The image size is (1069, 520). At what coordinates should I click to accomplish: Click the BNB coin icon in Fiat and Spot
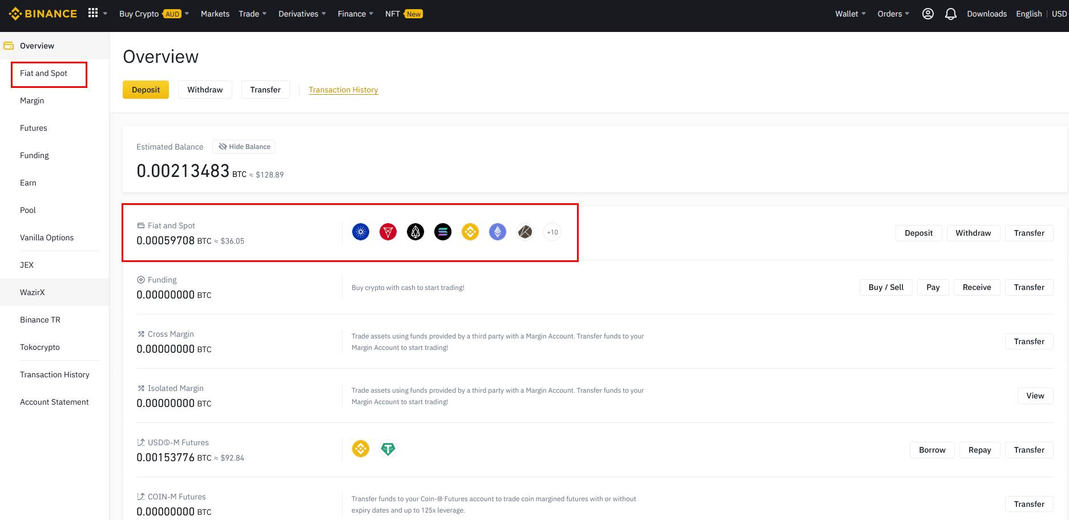[x=470, y=232]
